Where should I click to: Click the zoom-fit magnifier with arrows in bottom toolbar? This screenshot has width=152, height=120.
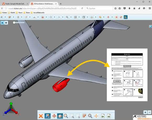(90, 116)
